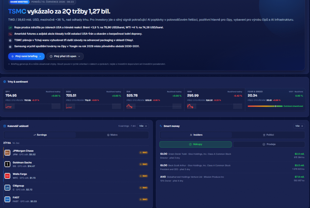
Task: Select the Nákupy filter toggle
Action: click(x=196, y=144)
